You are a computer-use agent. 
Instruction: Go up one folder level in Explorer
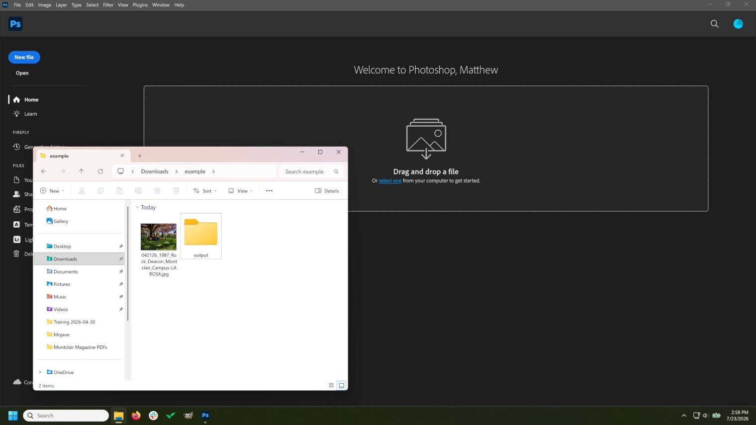(x=82, y=171)
